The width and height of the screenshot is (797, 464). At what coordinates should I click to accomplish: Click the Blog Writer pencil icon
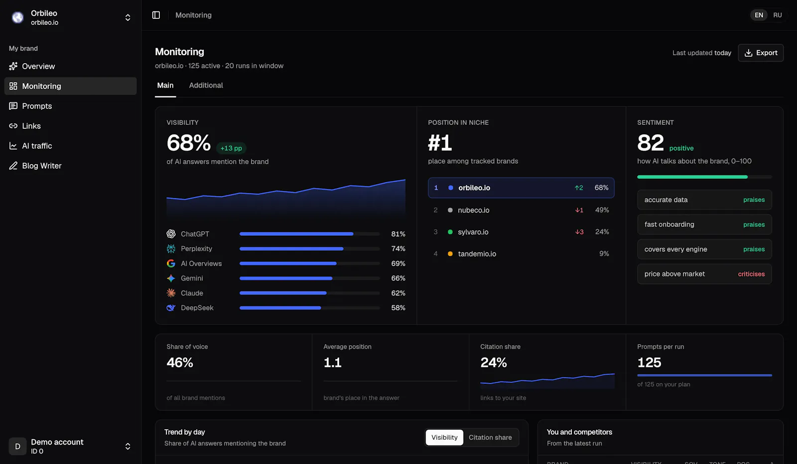tap(13, 166)
